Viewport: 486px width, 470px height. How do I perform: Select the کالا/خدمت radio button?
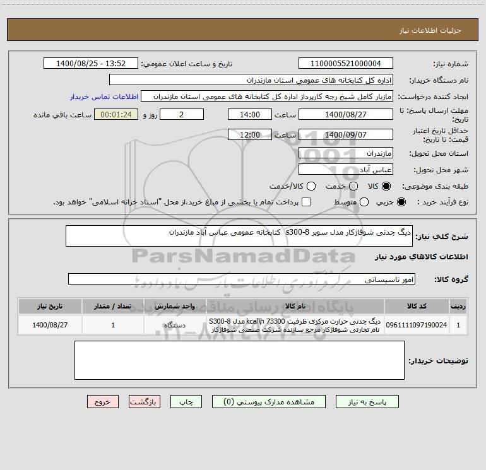tap(311, 186)
